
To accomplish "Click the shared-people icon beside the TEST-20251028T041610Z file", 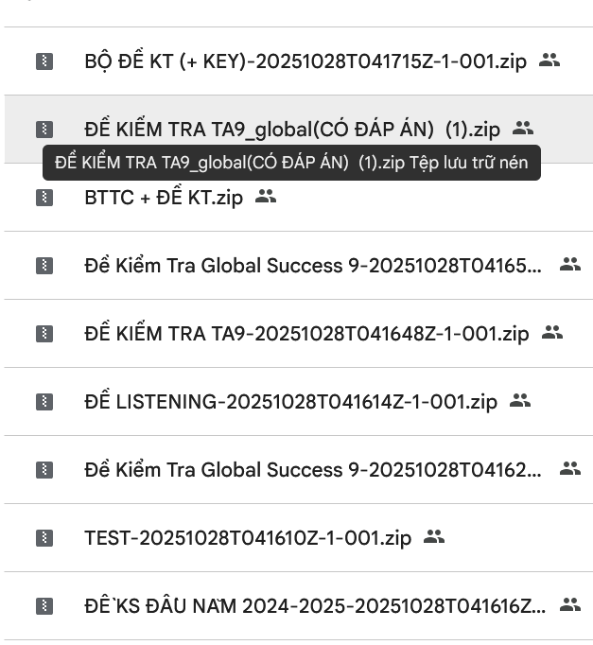I will (434, 537).
